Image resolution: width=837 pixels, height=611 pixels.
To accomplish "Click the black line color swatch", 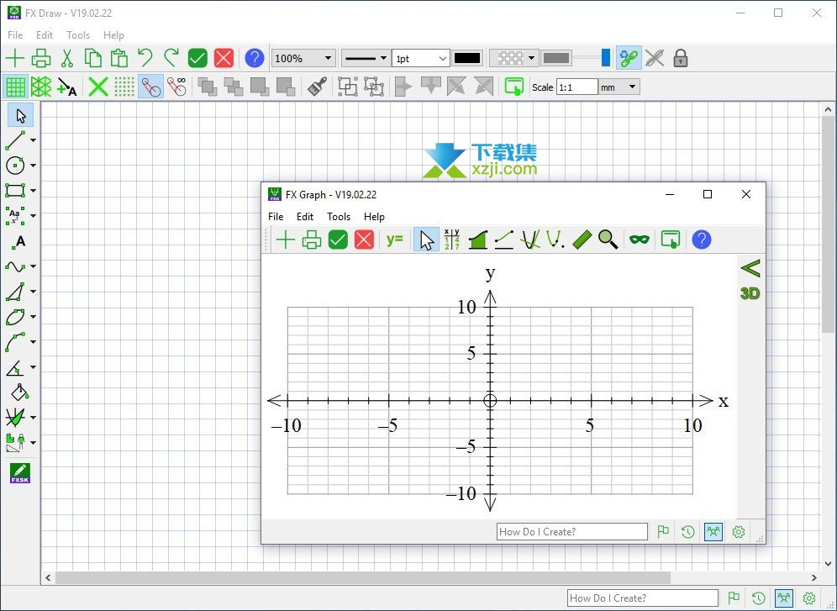I will coord(467,58).
